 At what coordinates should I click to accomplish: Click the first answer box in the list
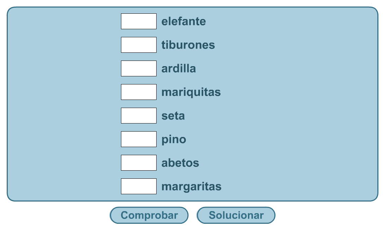139,21
